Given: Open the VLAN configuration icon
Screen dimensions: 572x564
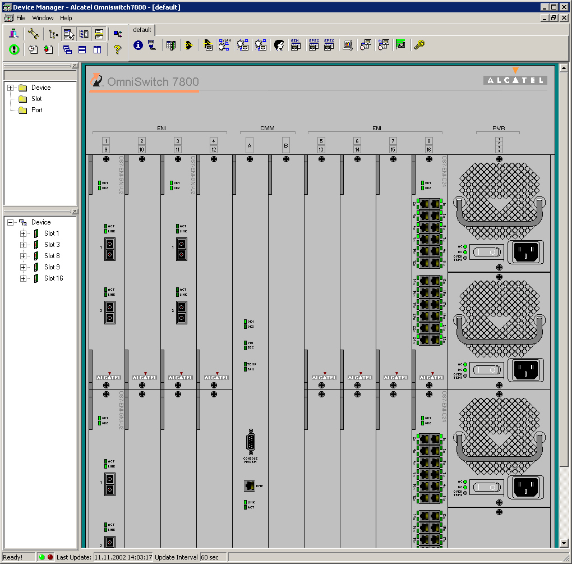Looking at the screenshot, I should pyautogui.click(x=225, y=45).
